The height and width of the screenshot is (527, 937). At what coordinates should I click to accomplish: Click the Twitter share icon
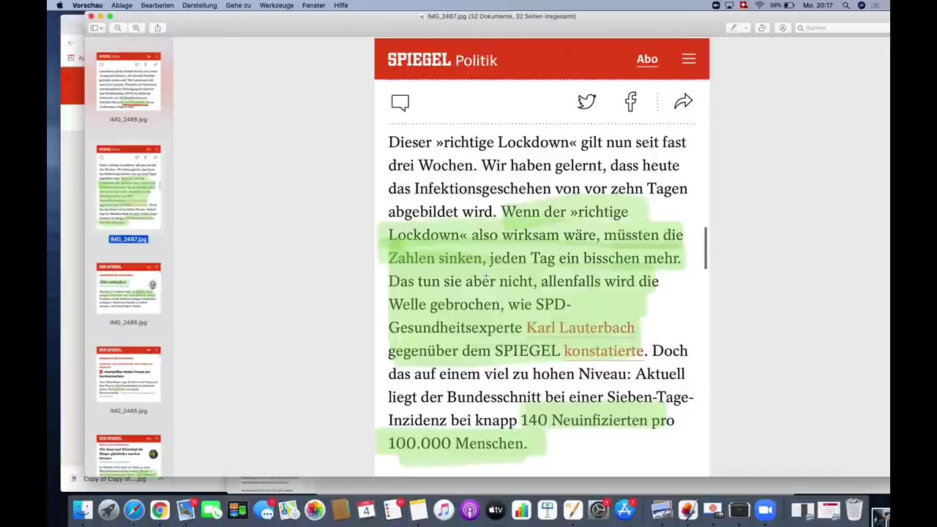587,102
